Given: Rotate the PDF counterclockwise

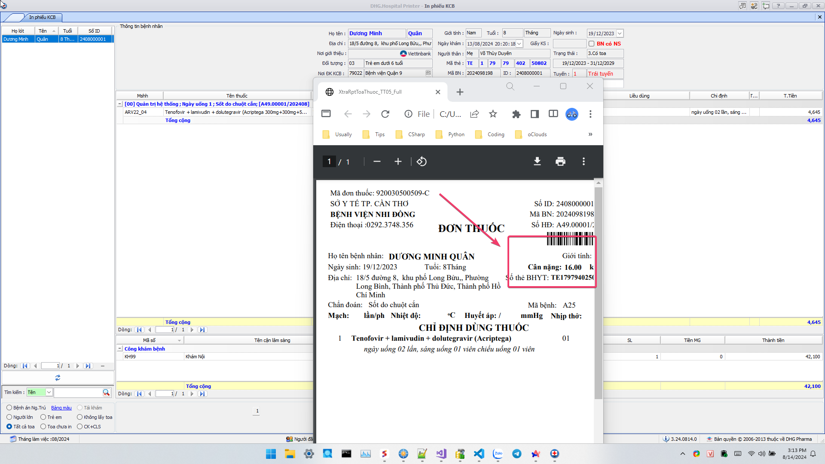Looking at the screenshot, I should [x=422, y=162].
